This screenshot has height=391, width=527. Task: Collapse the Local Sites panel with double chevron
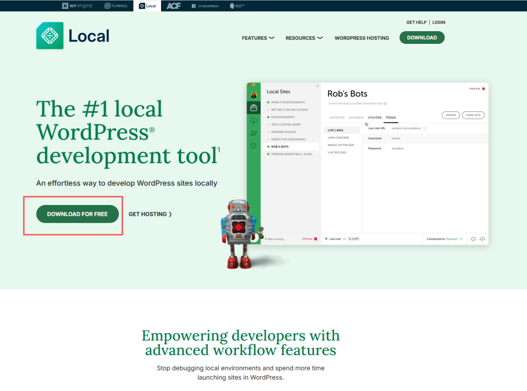pyautogui.click(x=318, y=86)
